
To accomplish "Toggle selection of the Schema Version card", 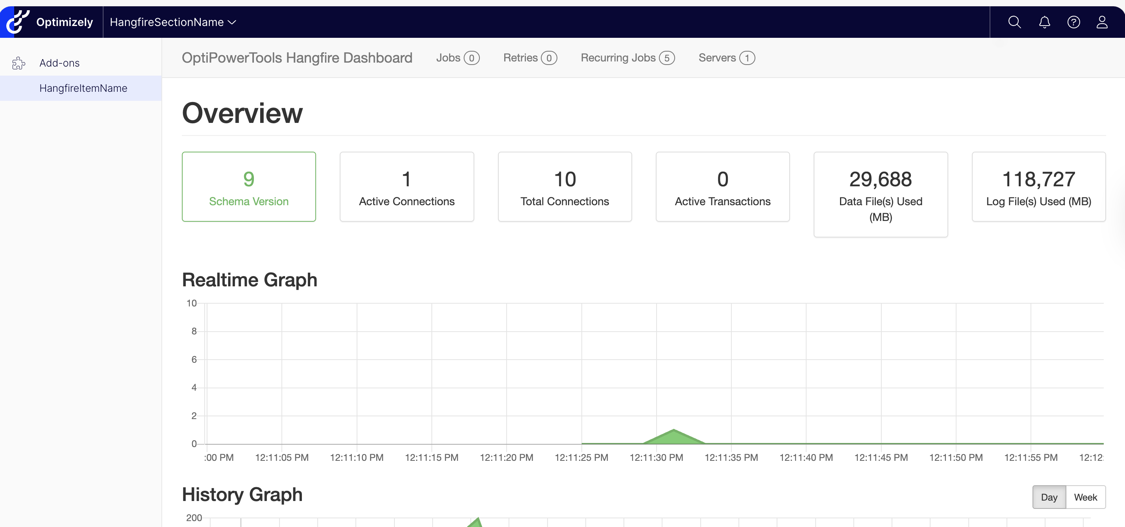I will (248, 187).
